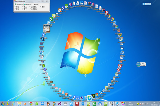The height and width of the screenshot is (106, 160).
Task: Open Chrome from the taskbar
Action: [x=31, y=104]
